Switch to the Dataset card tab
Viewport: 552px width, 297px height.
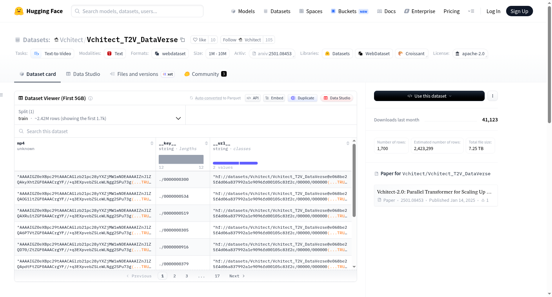(38, 74)
